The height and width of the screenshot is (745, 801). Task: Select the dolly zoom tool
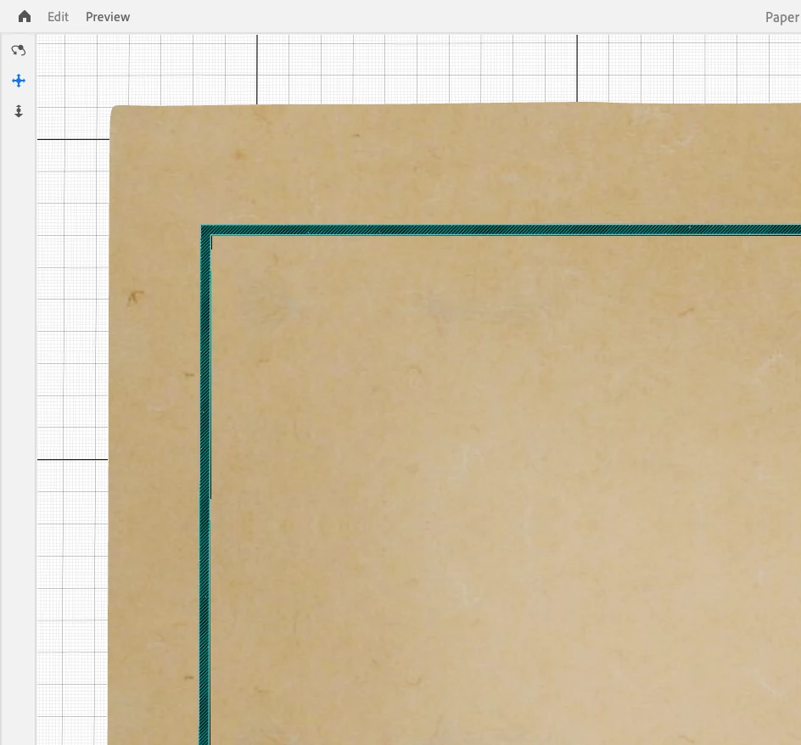[19, 111]
